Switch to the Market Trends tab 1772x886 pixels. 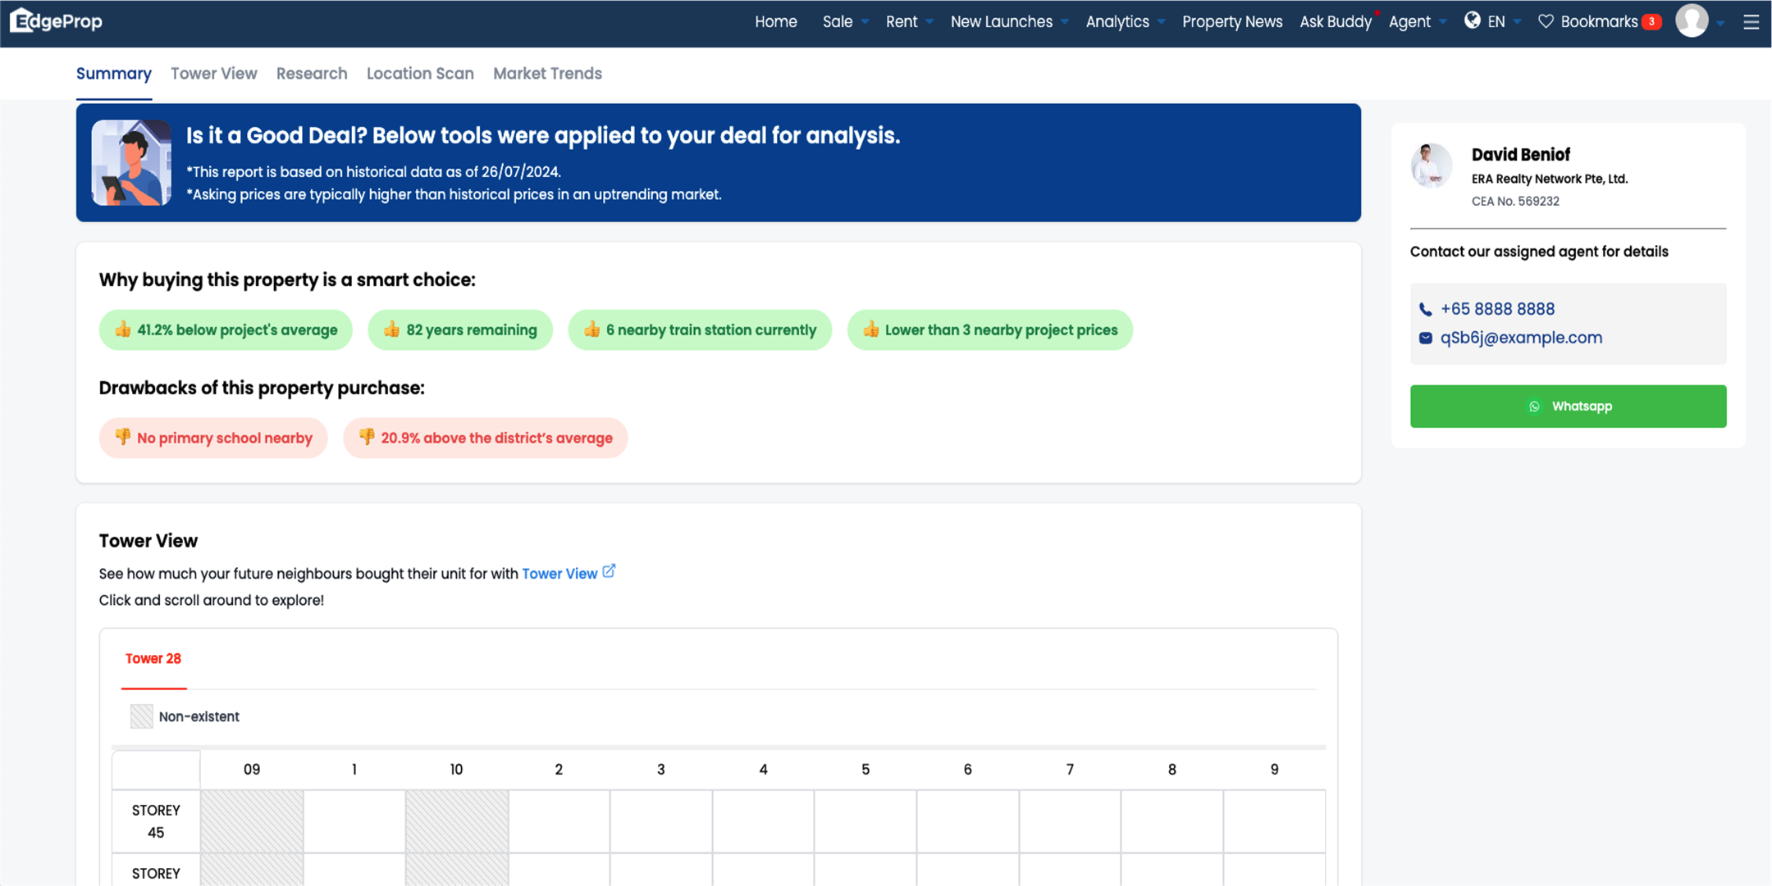coord(547,74)
